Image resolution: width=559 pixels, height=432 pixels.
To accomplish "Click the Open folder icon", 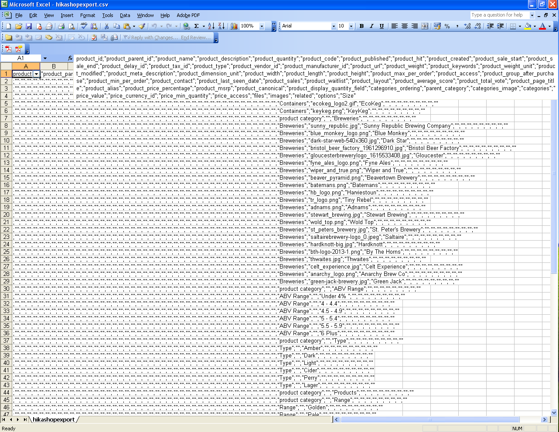I will point(18,26).
